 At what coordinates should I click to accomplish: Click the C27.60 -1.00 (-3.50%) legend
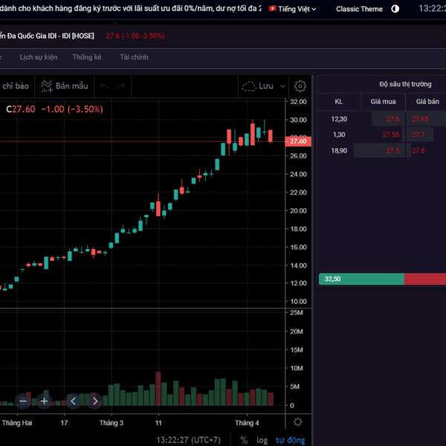pos(54,109)
